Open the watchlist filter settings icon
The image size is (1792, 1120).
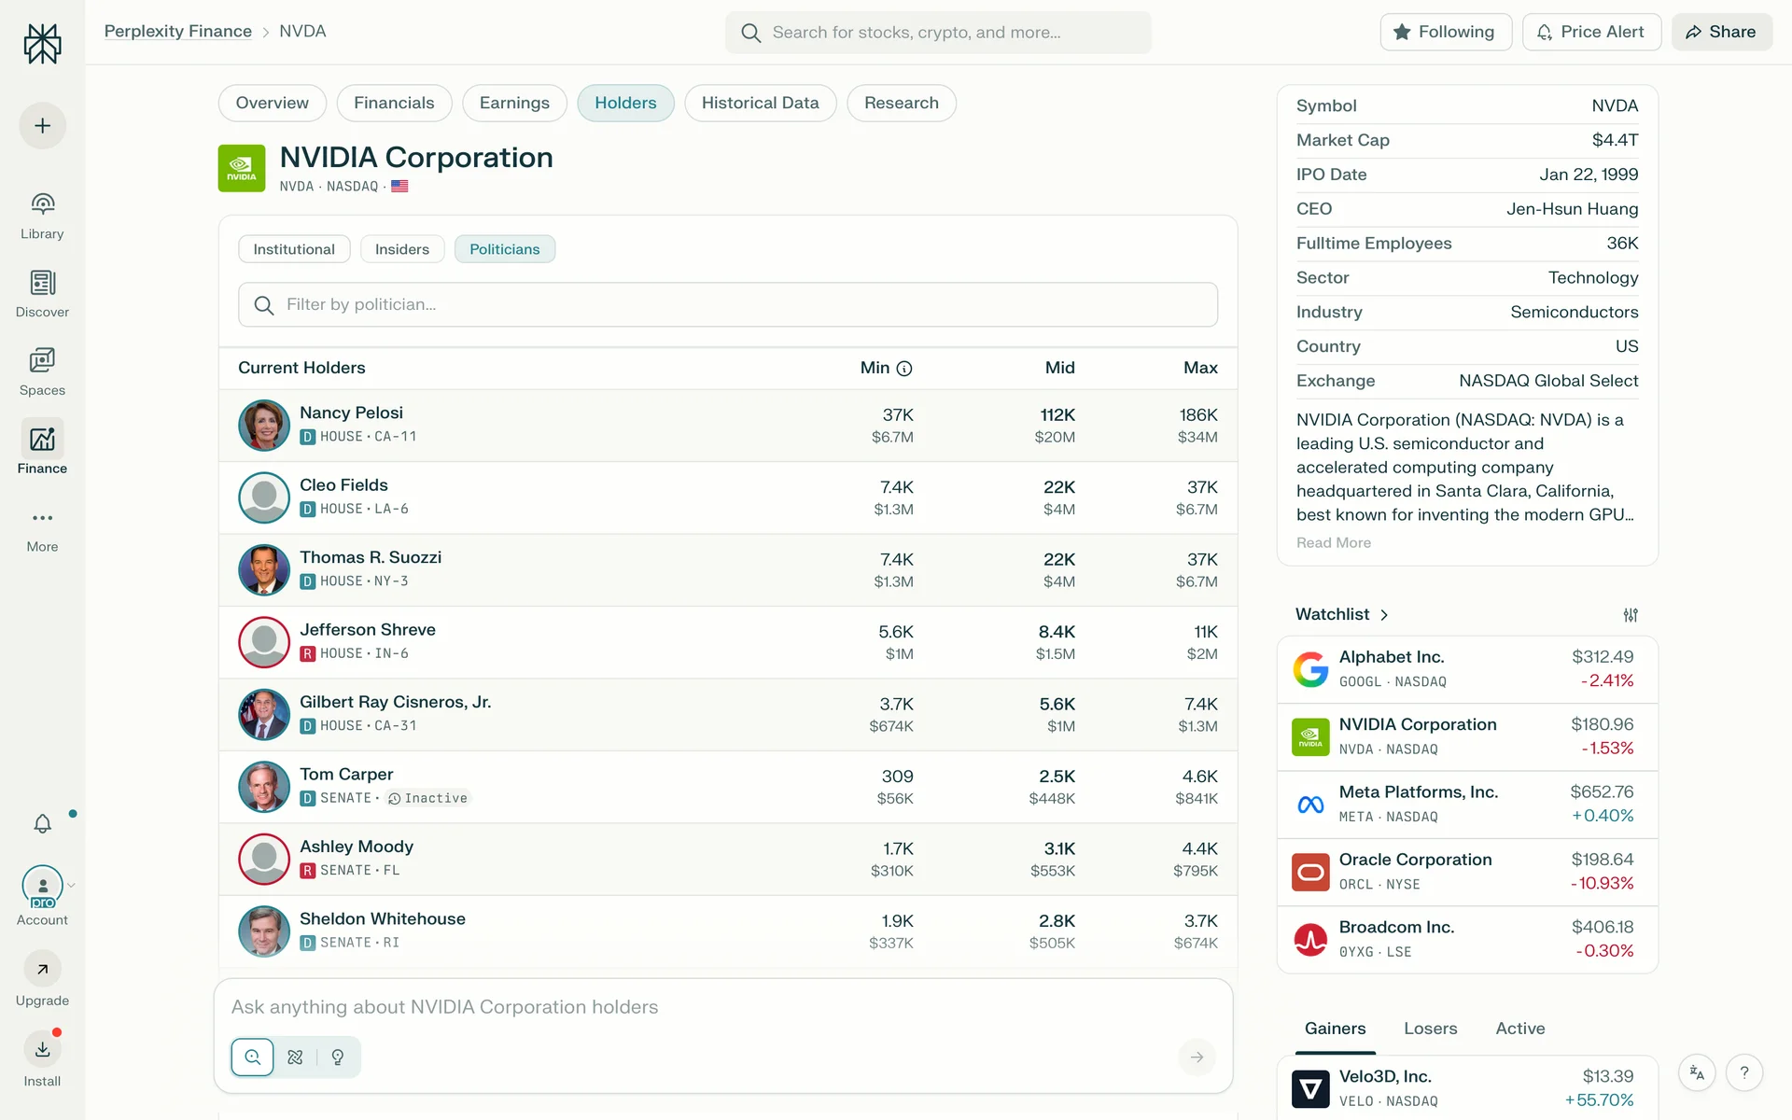[x=1630, y=615]
